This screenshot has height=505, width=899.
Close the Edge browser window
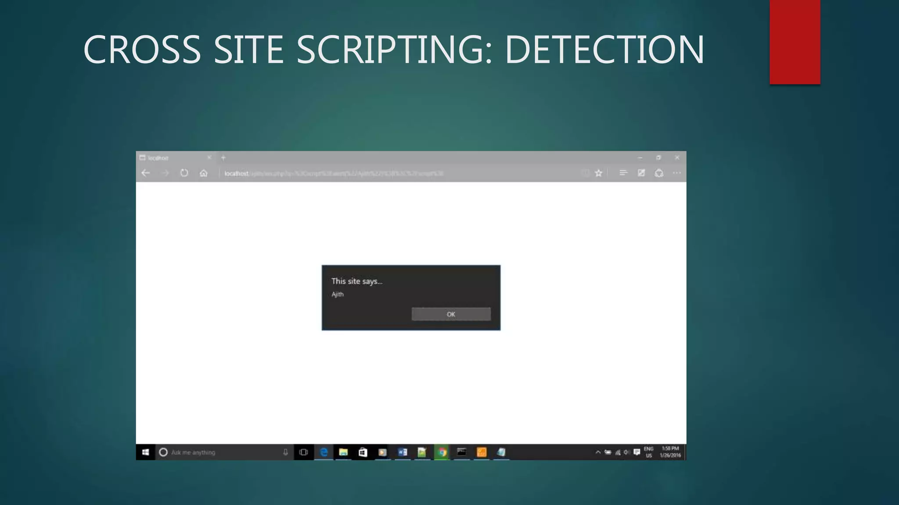pyautogui.click(x=677, y=157)
